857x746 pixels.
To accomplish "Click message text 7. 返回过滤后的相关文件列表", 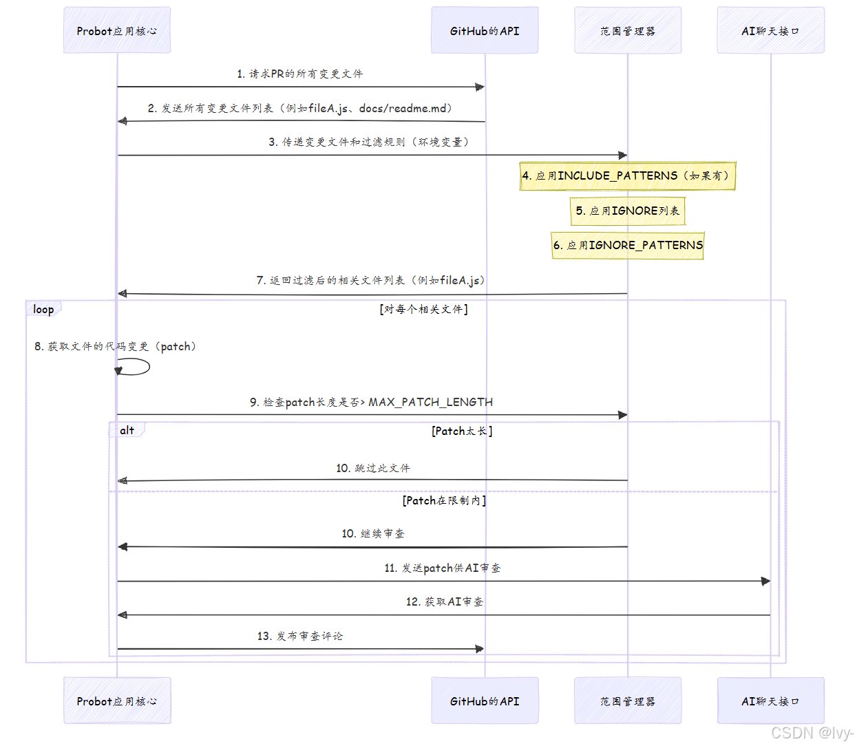I will point(372,280).
